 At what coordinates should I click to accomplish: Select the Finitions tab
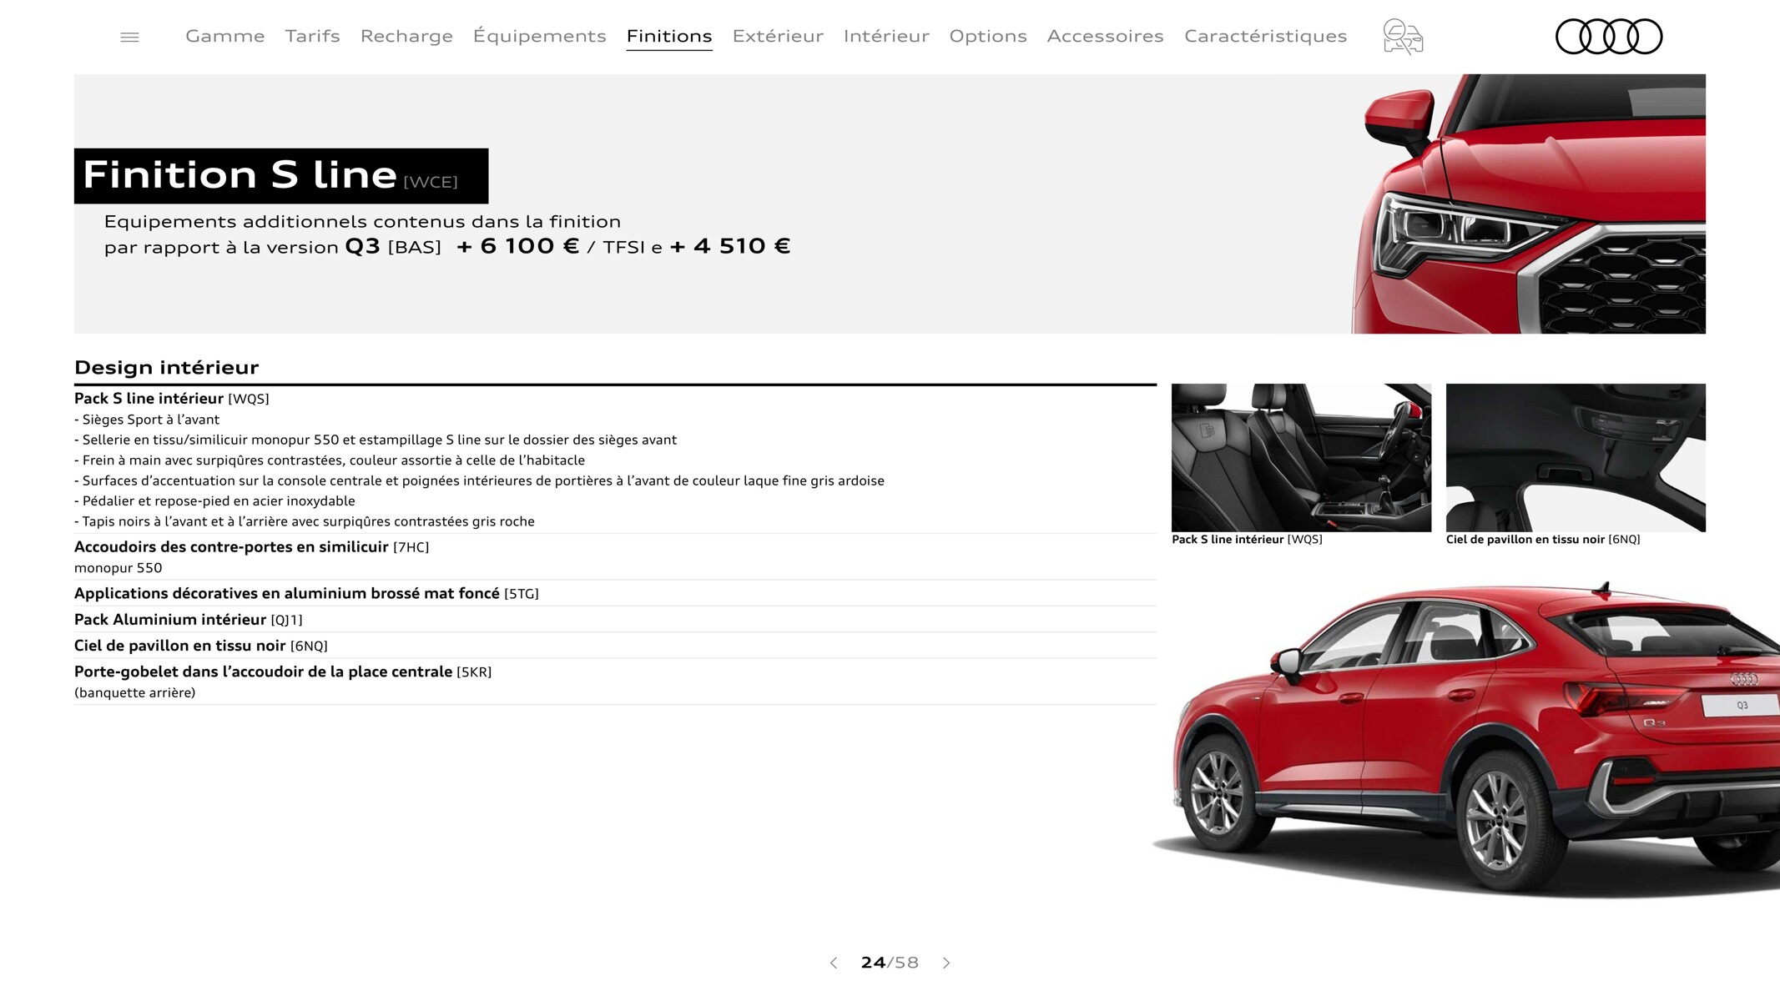669,36
